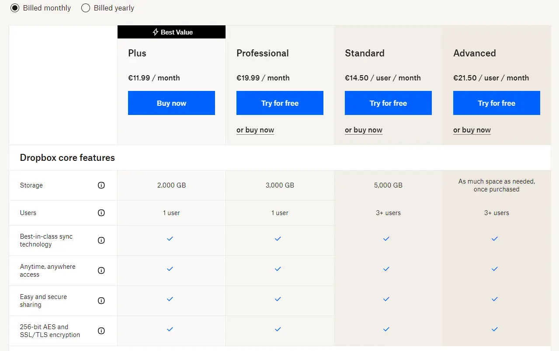This screenshot has width=559, height=351.
Task: Click the 5,000 GB storage cell
Action: pyautogui.click(x=388, y=185)
